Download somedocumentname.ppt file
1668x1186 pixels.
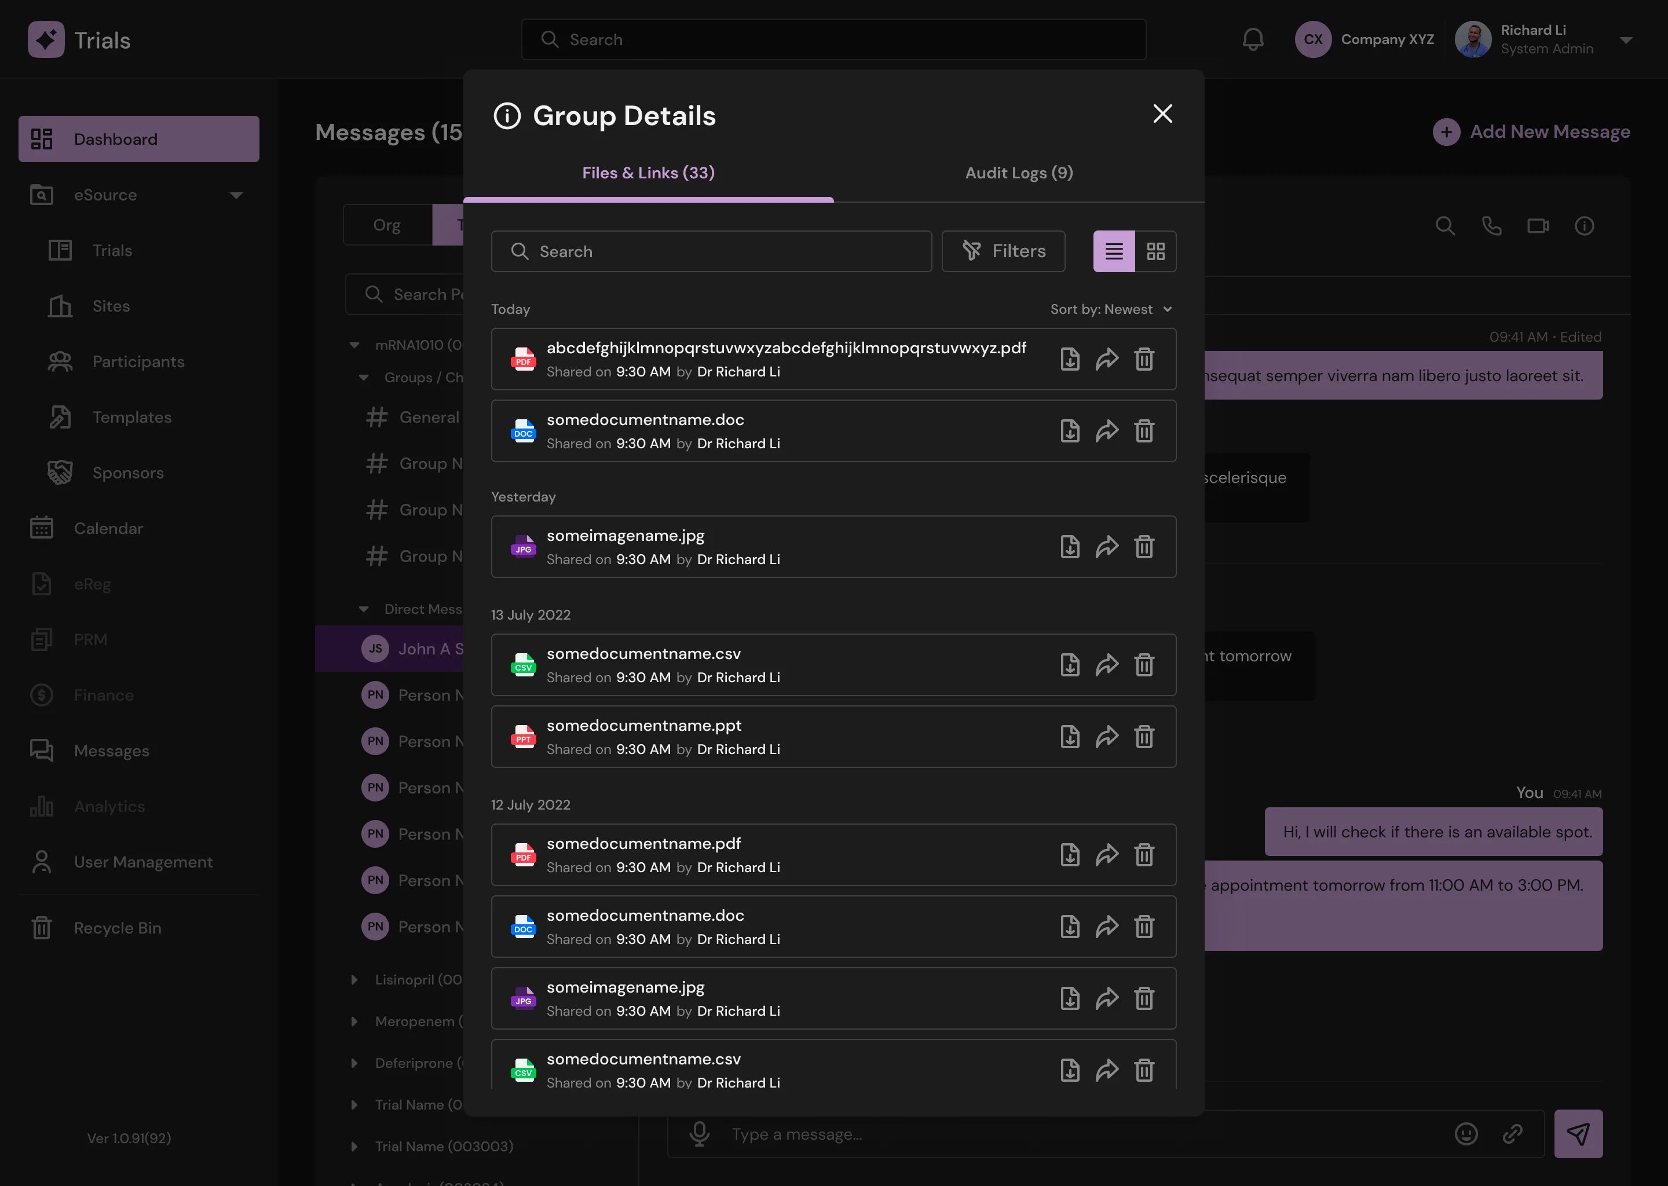coord(1070,737)
